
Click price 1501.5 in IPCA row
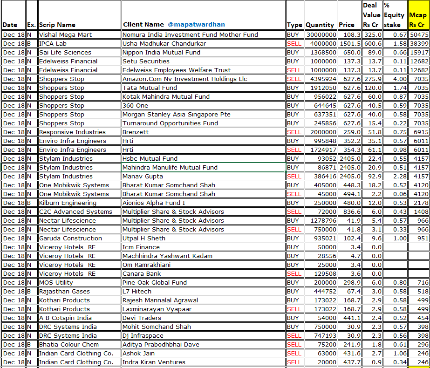point(350,44)
